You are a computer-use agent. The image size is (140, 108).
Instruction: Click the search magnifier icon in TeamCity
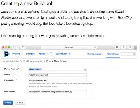[134, 54]
